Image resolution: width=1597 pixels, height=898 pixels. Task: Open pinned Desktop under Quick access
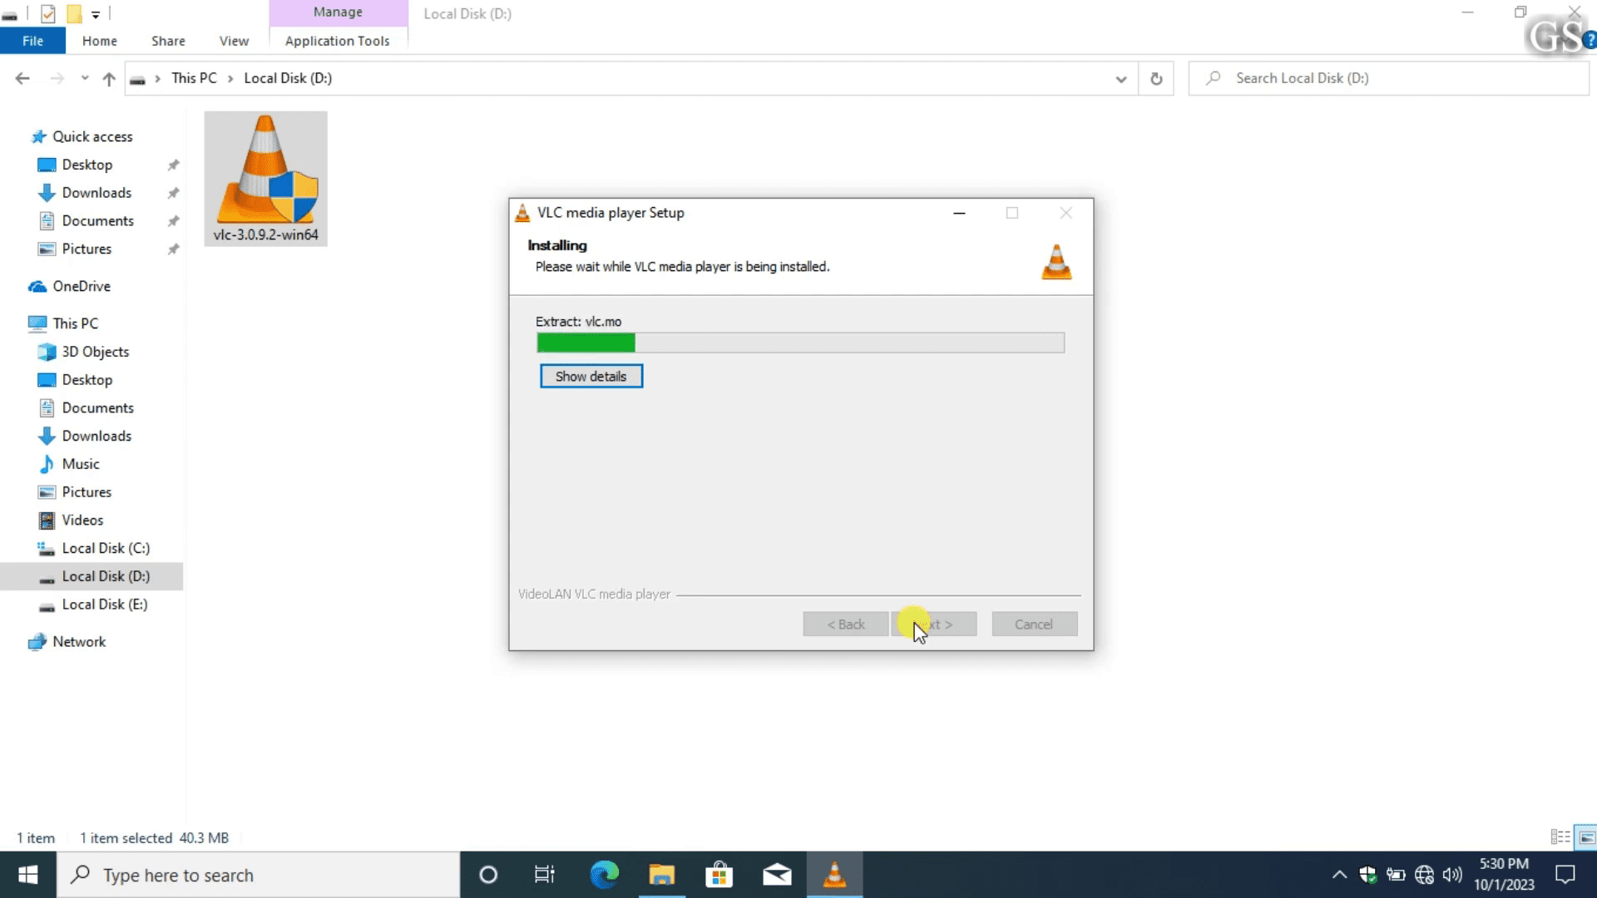point(87,165)
